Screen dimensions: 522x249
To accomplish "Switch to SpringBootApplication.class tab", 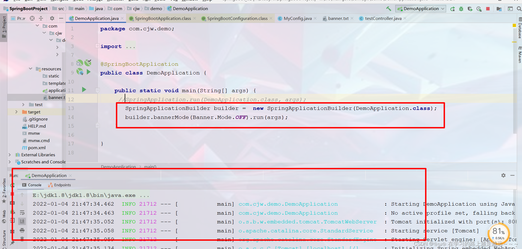I will (x=163, y=18).
